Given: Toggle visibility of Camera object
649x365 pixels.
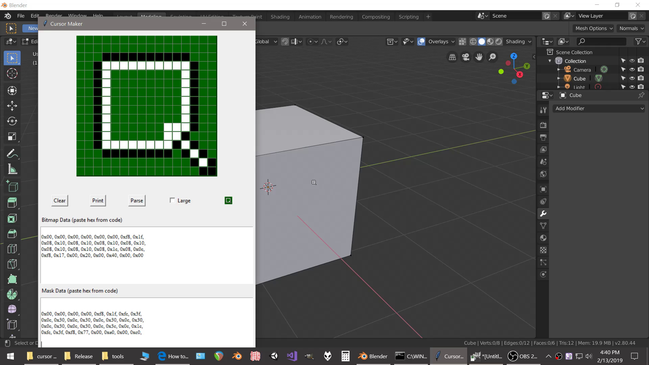Looking at the screenshot, I should click(632, 70).
